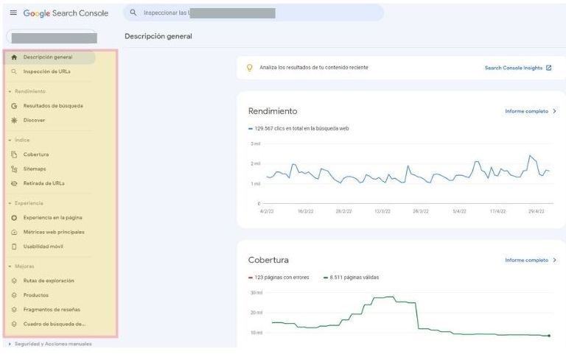Click the 123 páginas con errores legend
The height and width of the screenshot is (354, 566).
point(279,277)
